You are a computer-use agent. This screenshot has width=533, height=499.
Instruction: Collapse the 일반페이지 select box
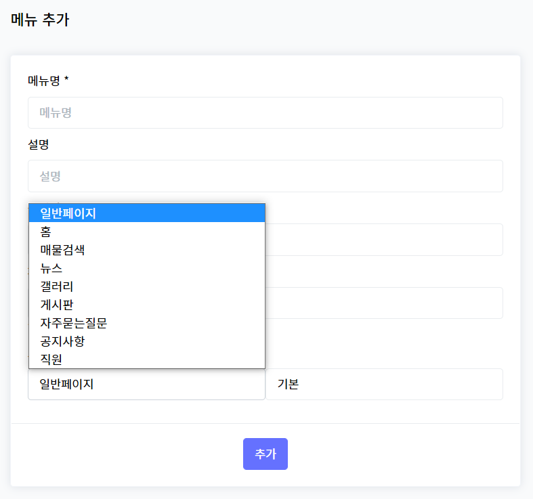tap(146, 384)
